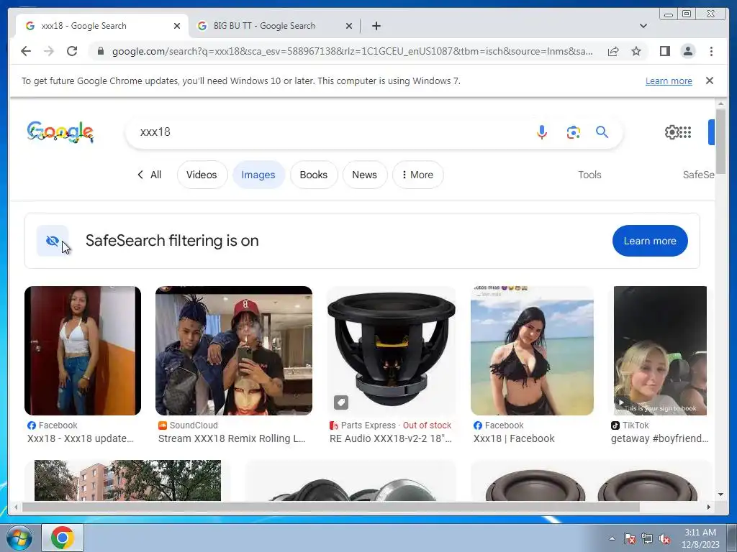Switch to the News results tab

click(x=365, y=175)
